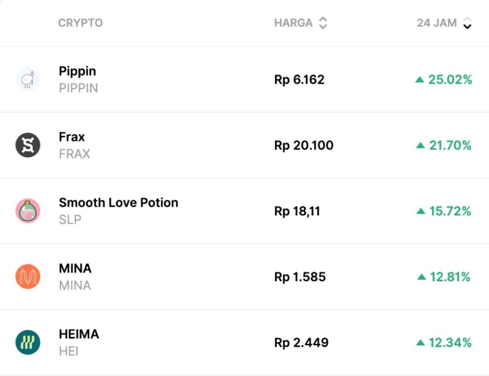Click the HARGA column header label
489x376 pixels.
click(x=293, y=23)
